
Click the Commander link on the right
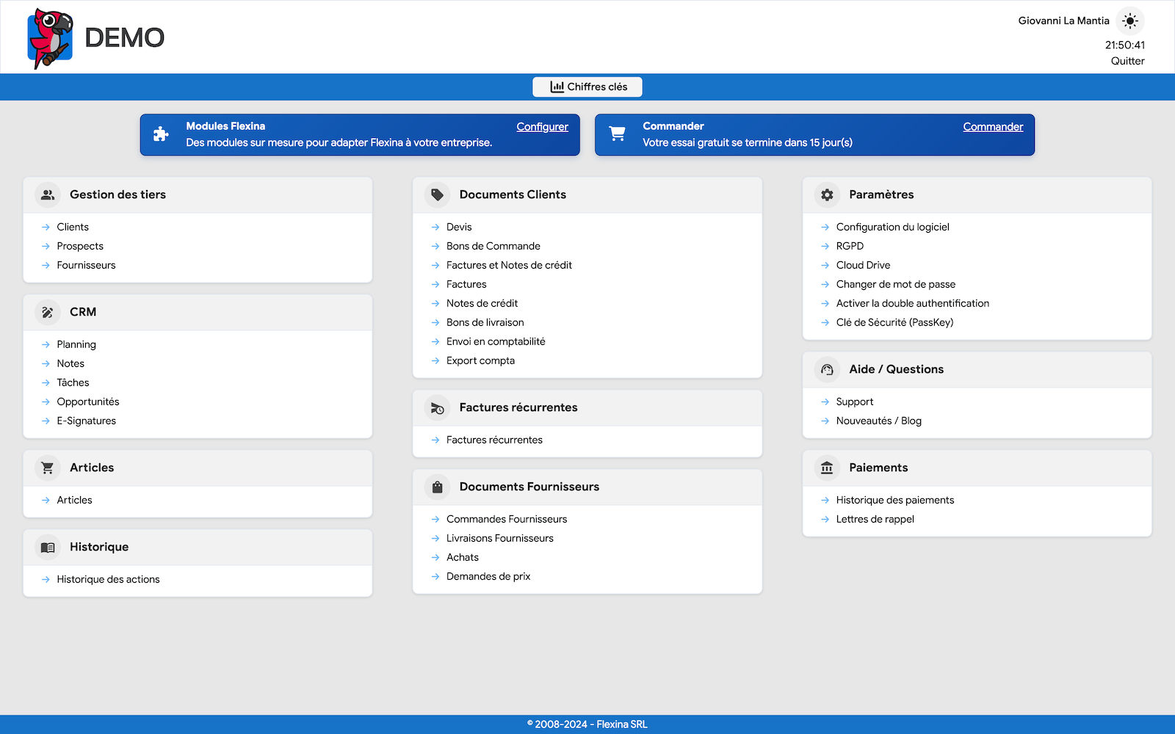tap(993, 126)
